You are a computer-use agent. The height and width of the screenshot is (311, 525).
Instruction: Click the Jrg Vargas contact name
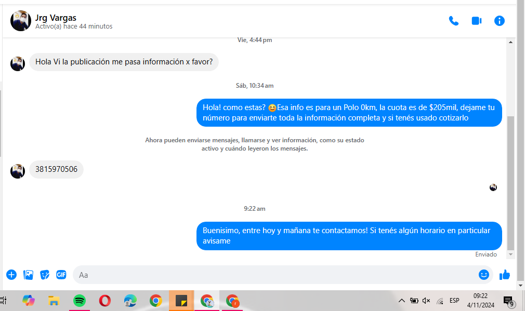(x=56, y=17)
